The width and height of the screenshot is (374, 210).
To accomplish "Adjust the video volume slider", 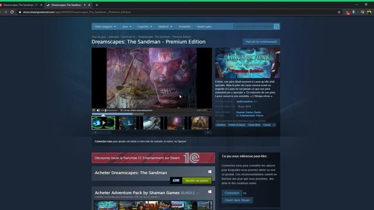I will coord(109,110).
